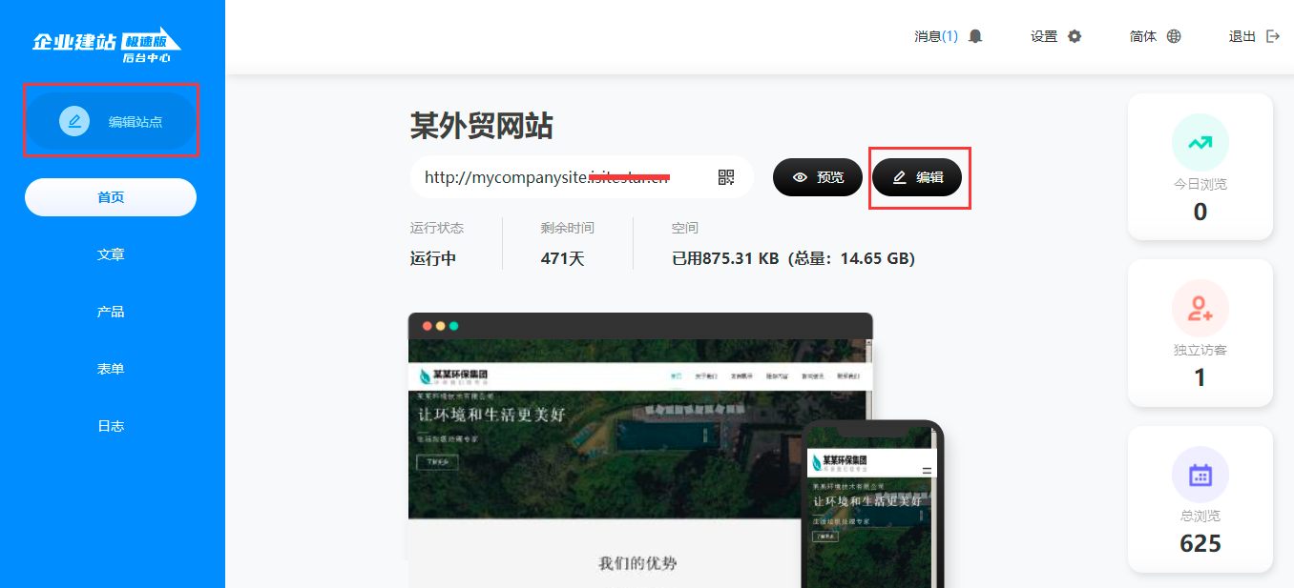
Task: Click the 今日浏览 trend icon
Action: [1200, 143]
